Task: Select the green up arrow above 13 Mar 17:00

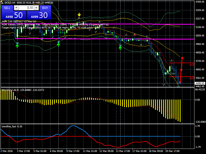Action: 120,48
